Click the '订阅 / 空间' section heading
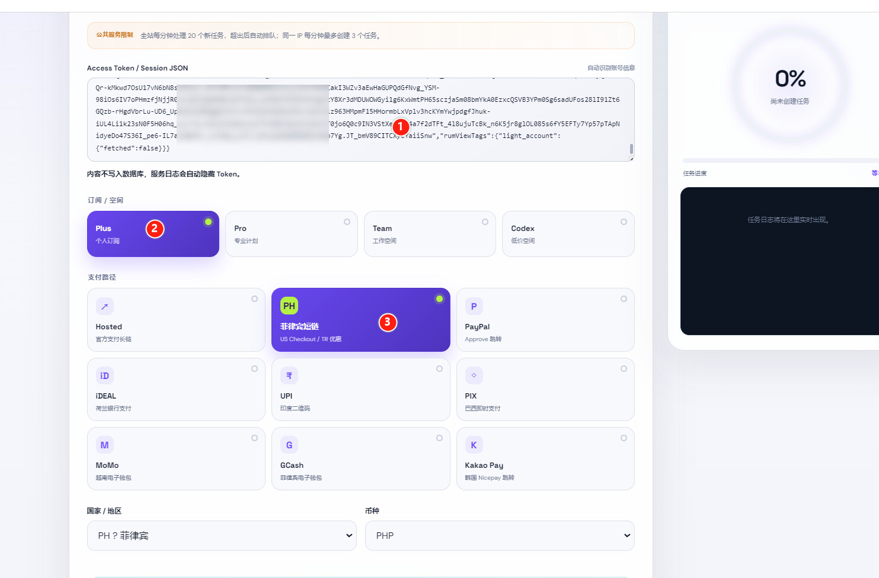Viewport: 879px width, 578px height. (106, 200)
